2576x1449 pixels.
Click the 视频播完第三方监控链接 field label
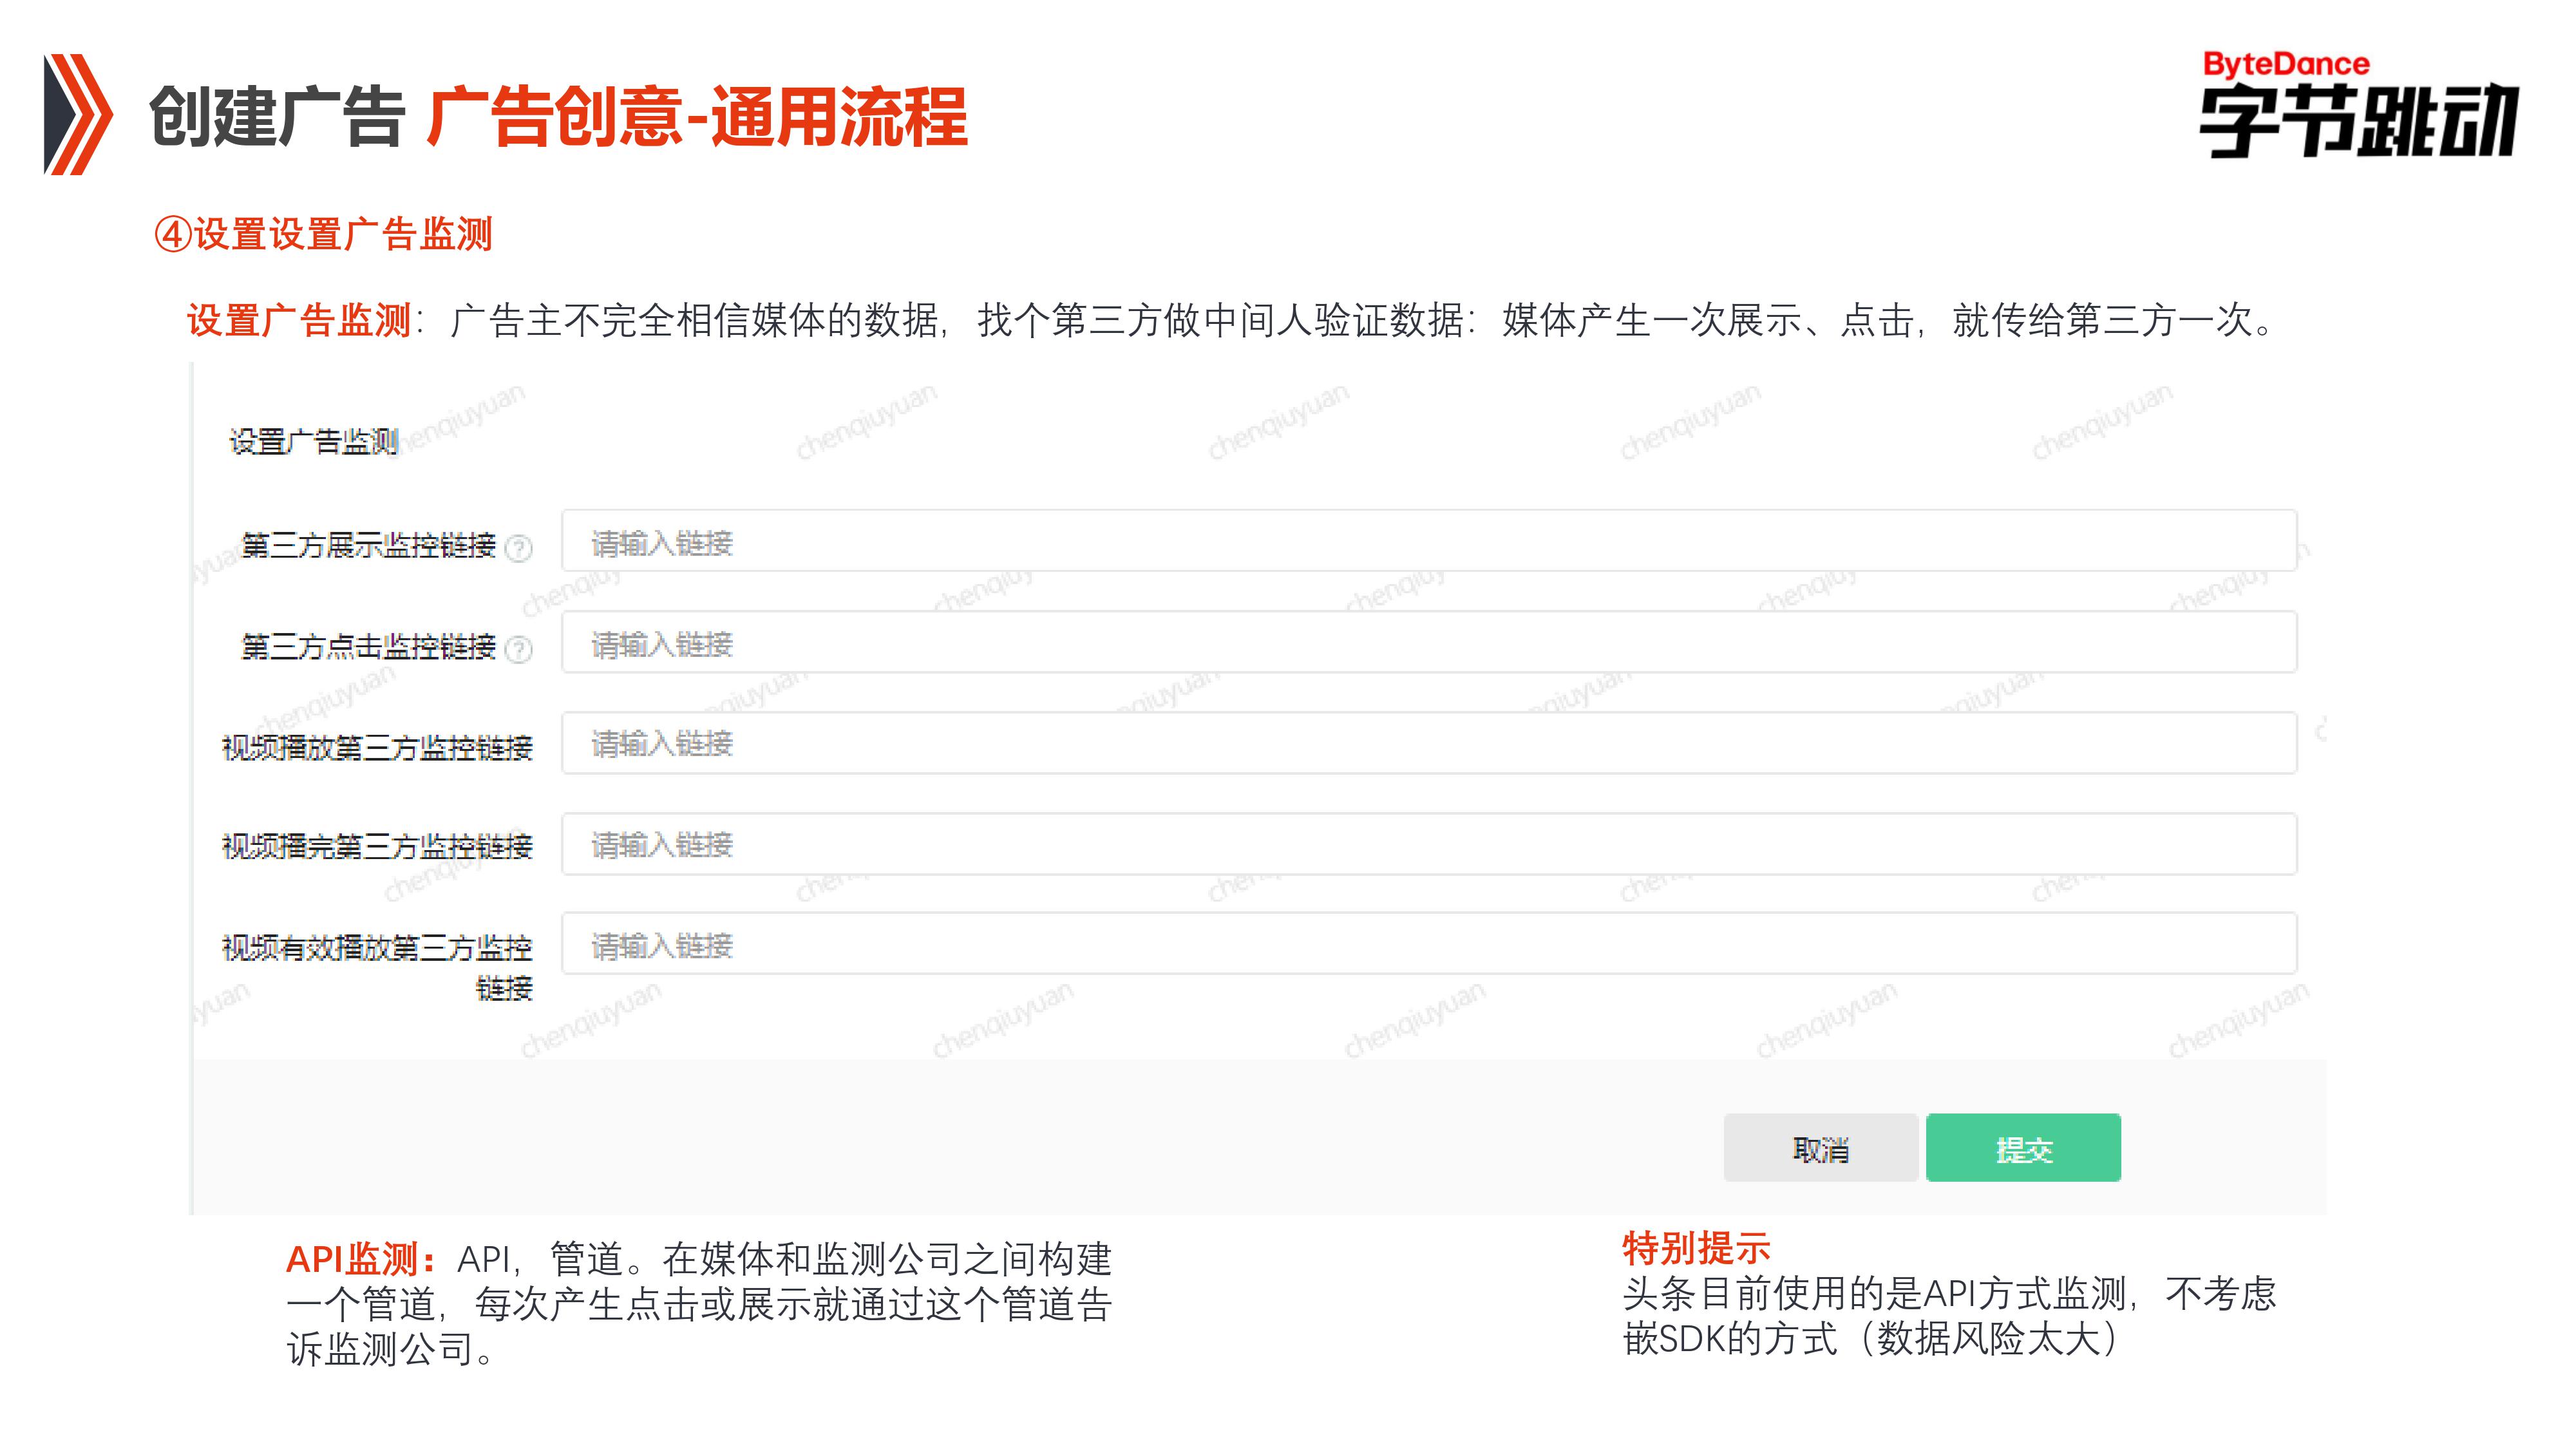[377, 847]
